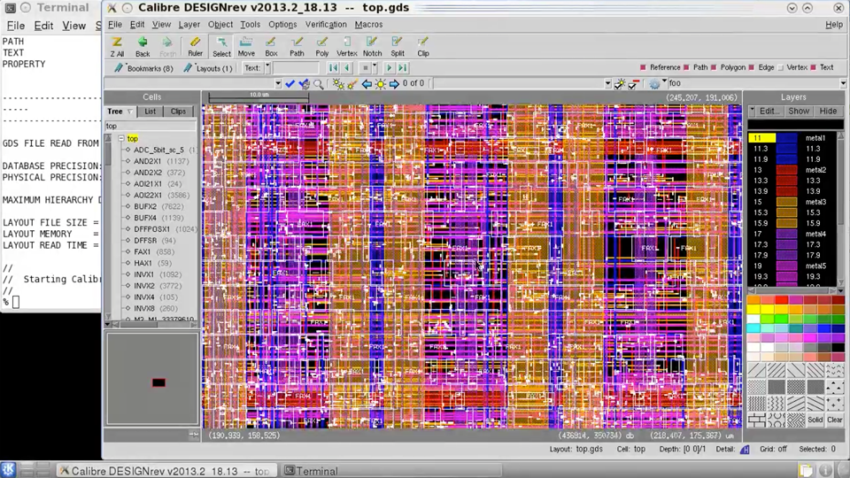Select metal1 blue layer color box
The height and width of the screenshot is (478, 850).
coord(786,138)
